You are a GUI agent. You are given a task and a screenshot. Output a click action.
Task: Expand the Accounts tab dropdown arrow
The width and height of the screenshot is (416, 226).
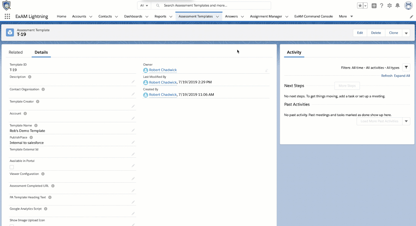[91, 17]
